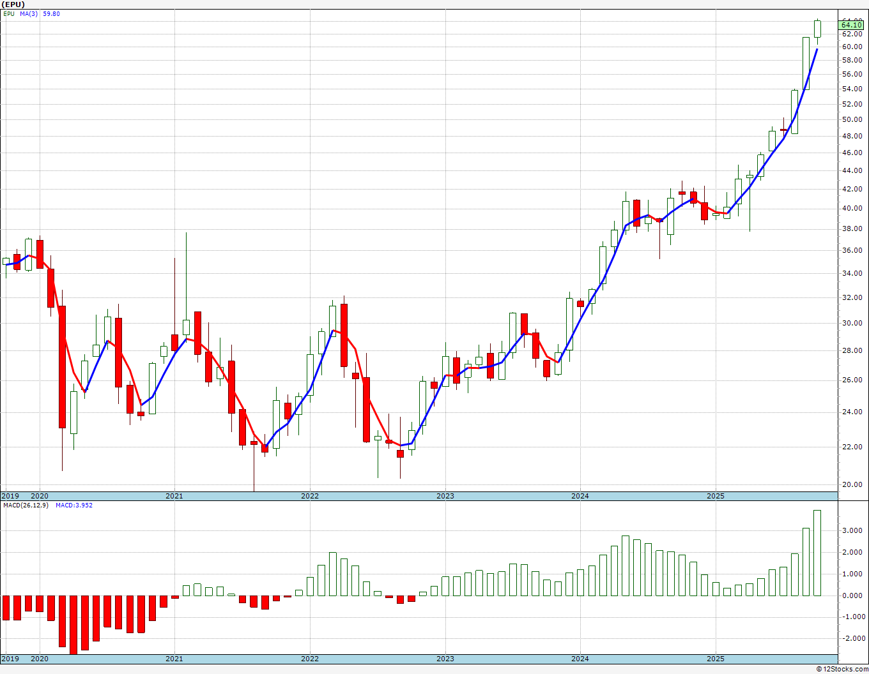Select the tallest final MACD histogram bar

817,553
